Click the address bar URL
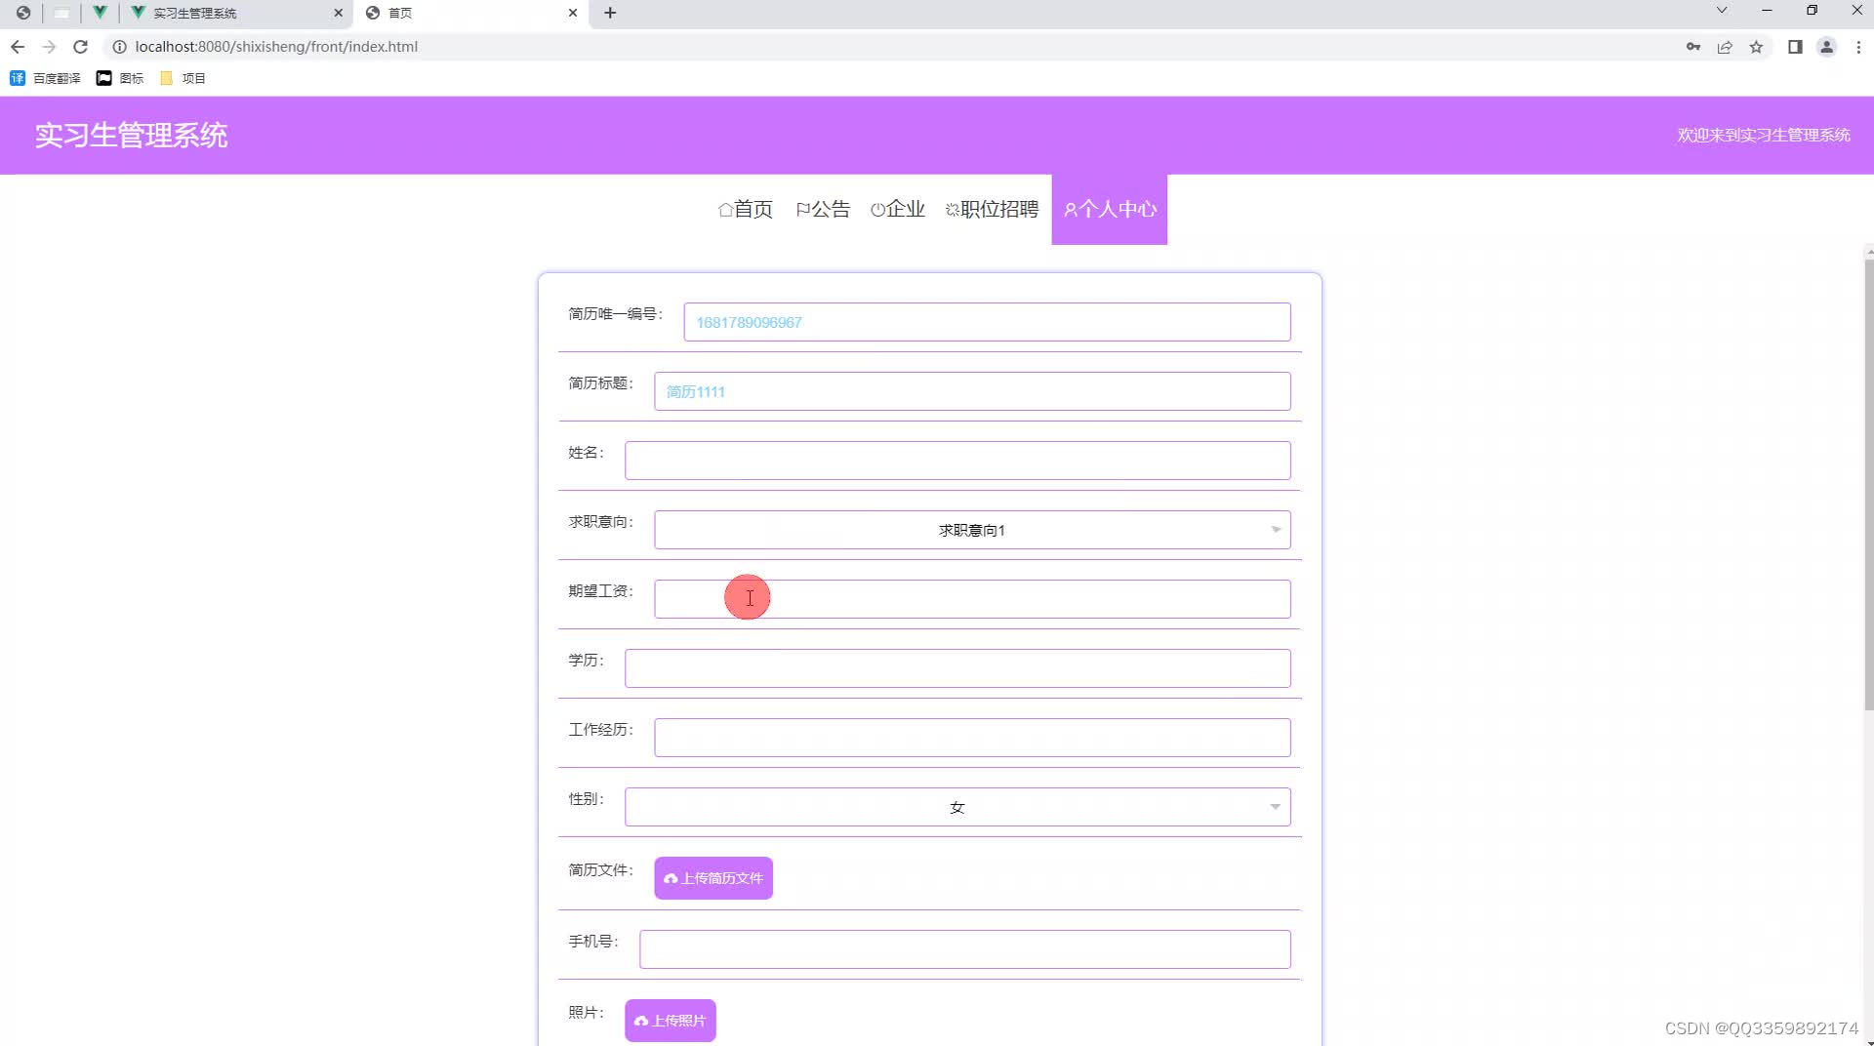This screenshot has height=1046, width=1874. [276, 47]
